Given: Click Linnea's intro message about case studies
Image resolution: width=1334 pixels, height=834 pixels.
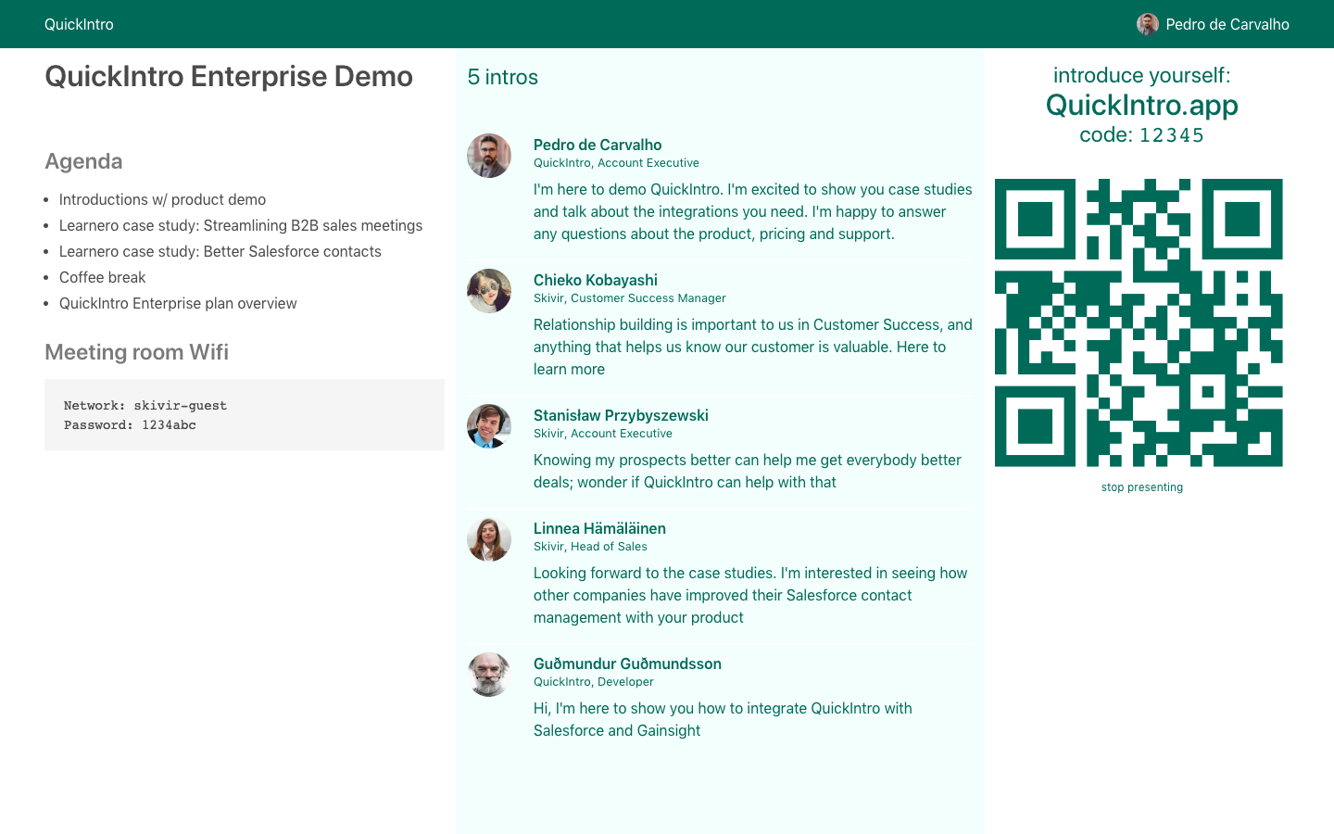Looking at the screenshot, I should coord(750,595).
